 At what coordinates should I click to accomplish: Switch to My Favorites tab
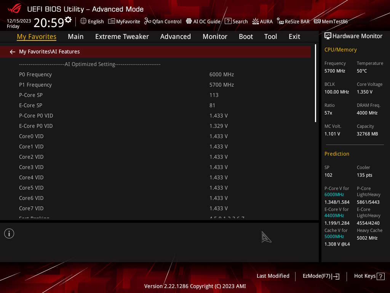(37, 37)
